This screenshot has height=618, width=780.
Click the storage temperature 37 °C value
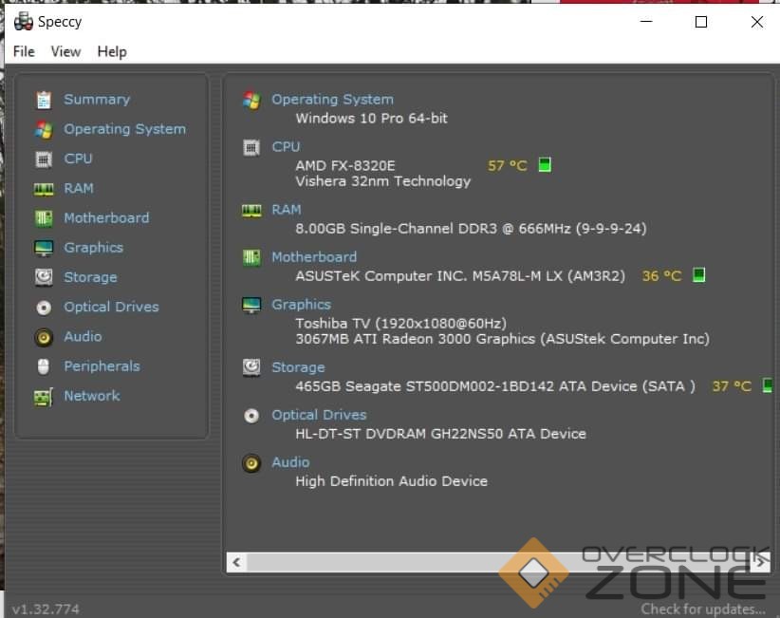pos(732,386)
